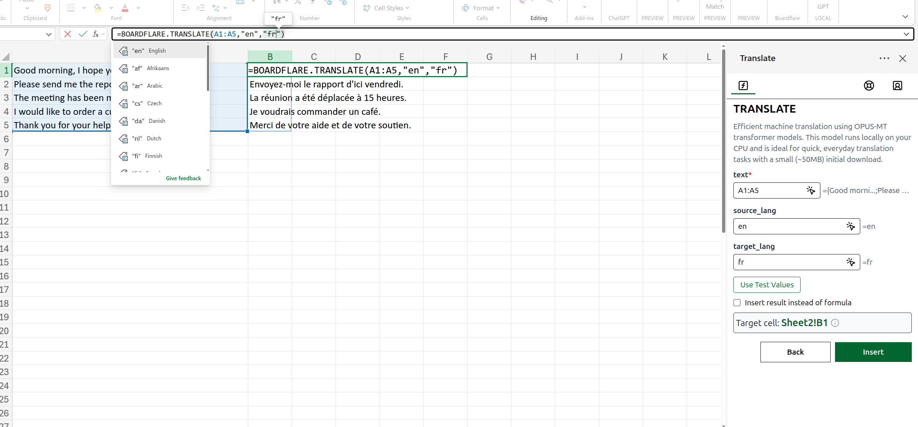
Task: Expand the ribbon display options chevron
Action: click(905, 17)
